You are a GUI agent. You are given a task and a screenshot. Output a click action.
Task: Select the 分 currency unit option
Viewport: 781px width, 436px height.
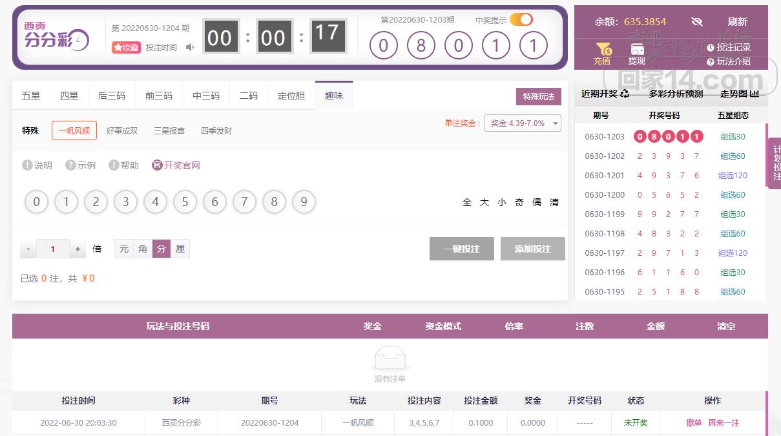point(161,249)
